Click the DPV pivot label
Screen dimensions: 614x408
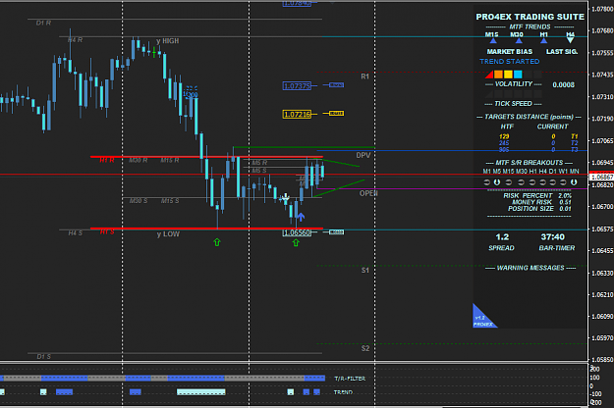[x=363, y=155]
